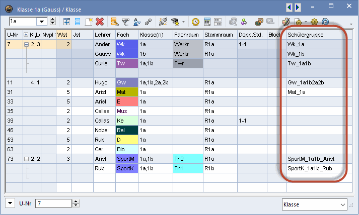Image resolution: width=359 pixels, height=215 pixels.
Task: Click the U-Nr input field
Action: pos(53,203)
